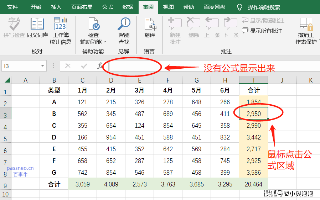
Task: Click 撤消工作表保护 unprotect sheet icon
Action: pos(306,24)
